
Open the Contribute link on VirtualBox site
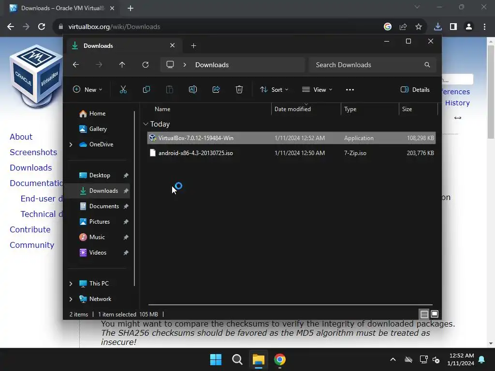click(30, 229)
